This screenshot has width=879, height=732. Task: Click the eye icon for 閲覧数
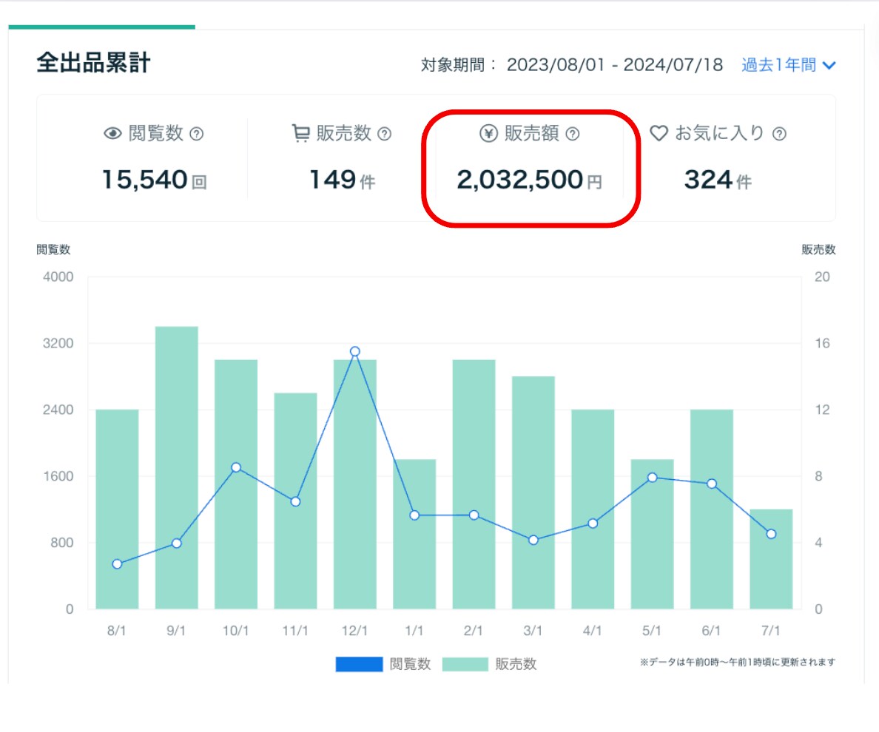112,133
